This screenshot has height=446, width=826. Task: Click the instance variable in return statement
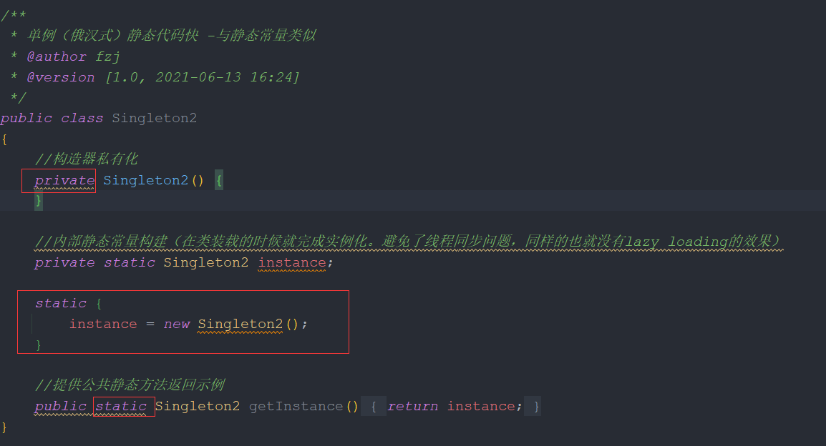pos(481,407)
